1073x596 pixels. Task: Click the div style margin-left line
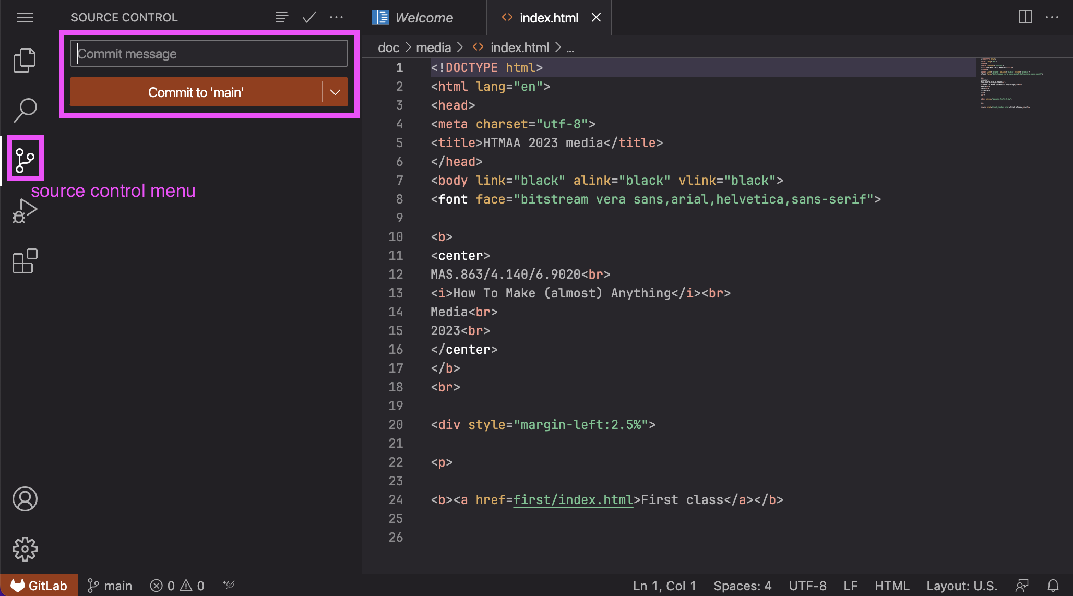point(543,424)
